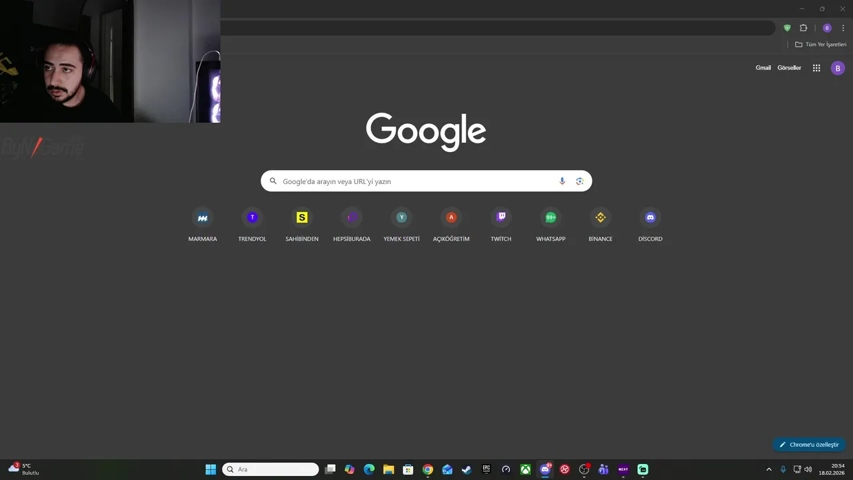Open Discord from the taskbar

point(545,469)
